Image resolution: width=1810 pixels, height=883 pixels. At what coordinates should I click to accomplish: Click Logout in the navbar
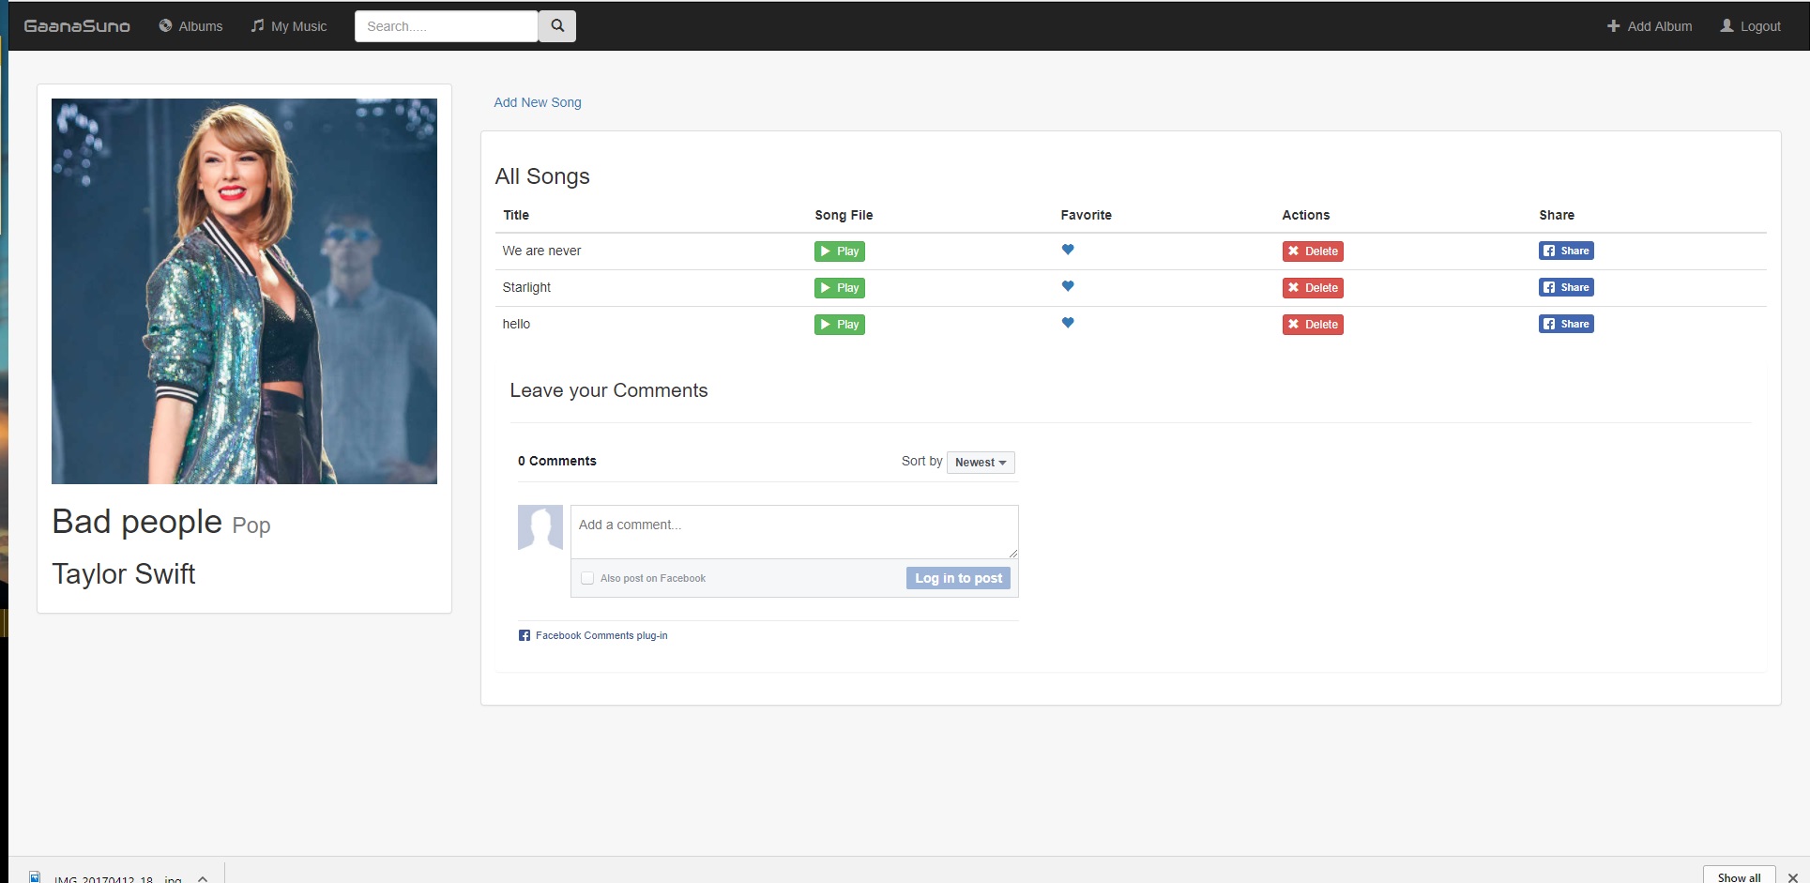click(1750, 26)
